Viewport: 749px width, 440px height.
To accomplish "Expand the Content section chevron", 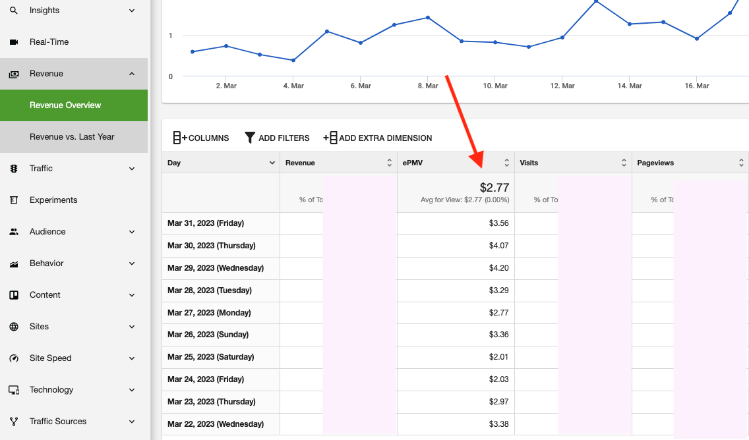I will [132, 295].
